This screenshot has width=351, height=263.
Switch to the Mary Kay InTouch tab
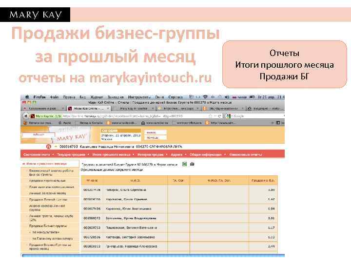tap(134, 109)
